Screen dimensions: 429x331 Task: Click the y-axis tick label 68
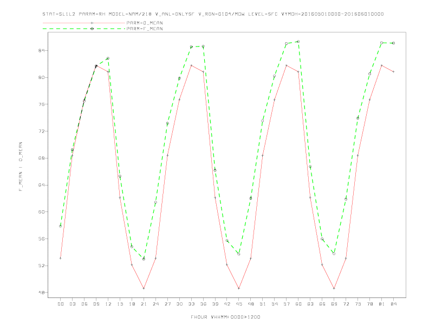41,158
